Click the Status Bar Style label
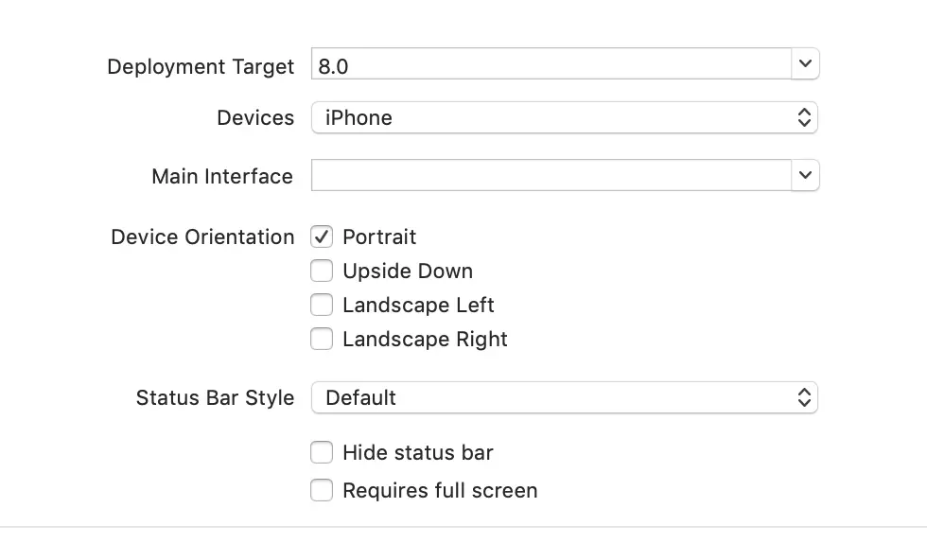The image size is (927, 543). click(x=215, y=398)
